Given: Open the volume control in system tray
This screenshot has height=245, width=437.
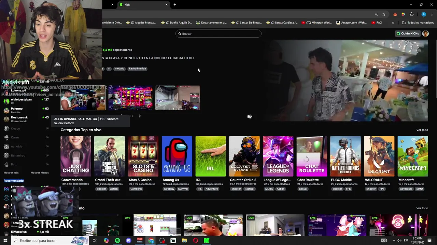Looking at the screenshot, I should pyautogui.click(x=399, y=241).
